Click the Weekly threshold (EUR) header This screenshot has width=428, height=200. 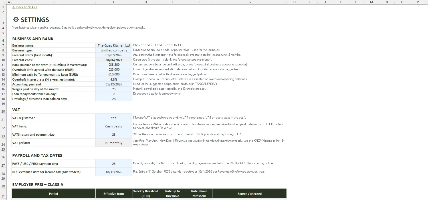146,194
